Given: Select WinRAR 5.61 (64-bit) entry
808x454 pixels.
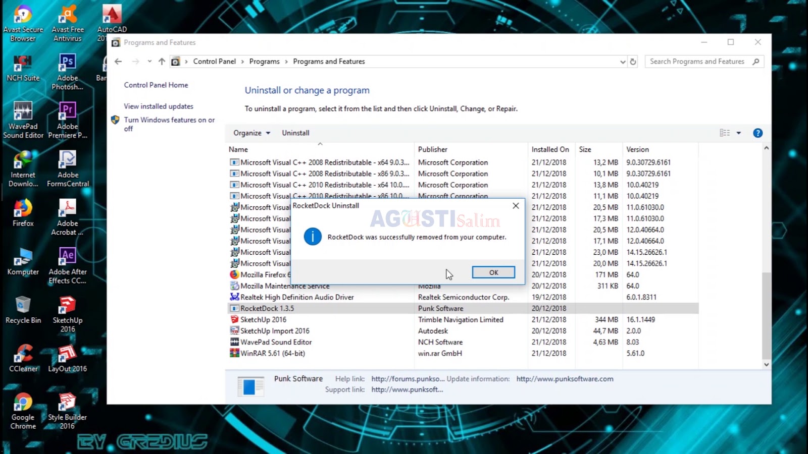Looking at the screenshot, I should [463, 353].
